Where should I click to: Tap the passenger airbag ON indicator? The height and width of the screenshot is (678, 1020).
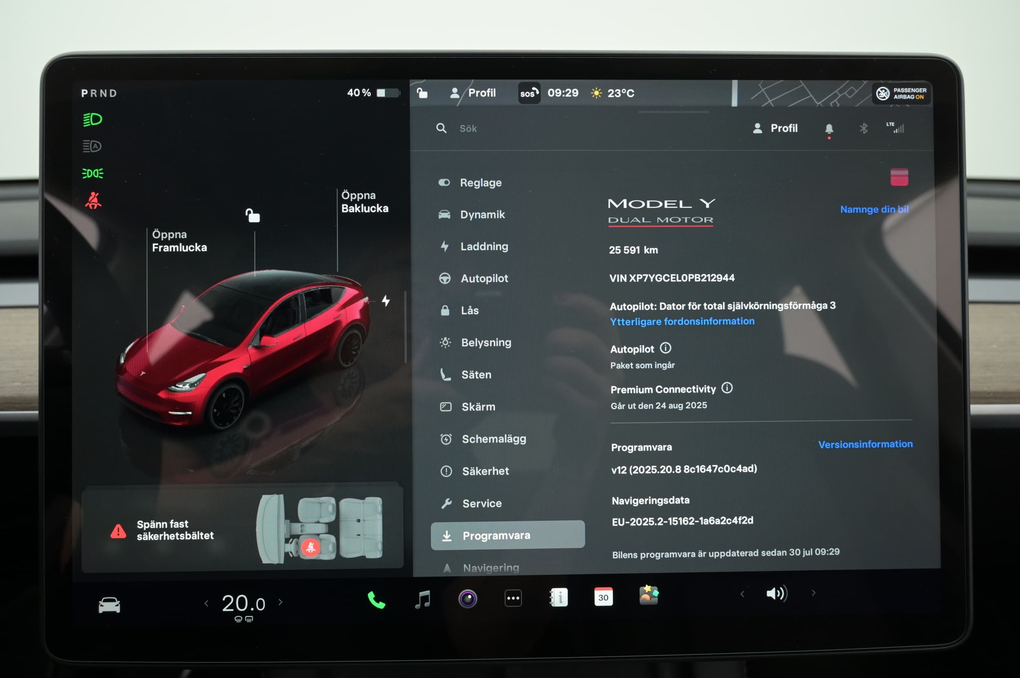pyautogui.click(x=901, y=93)
